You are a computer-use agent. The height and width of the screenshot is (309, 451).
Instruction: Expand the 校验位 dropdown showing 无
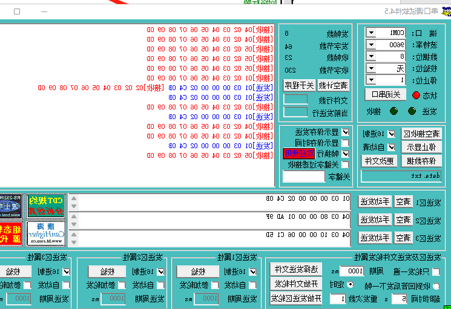tap(371, 68)
